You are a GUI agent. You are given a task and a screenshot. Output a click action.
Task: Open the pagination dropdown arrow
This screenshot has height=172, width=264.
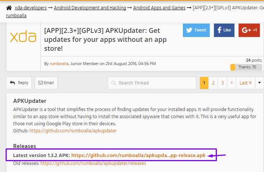coord(260,83)
